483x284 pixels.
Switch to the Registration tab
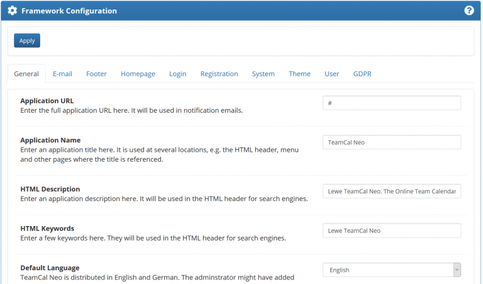point(219,74)
